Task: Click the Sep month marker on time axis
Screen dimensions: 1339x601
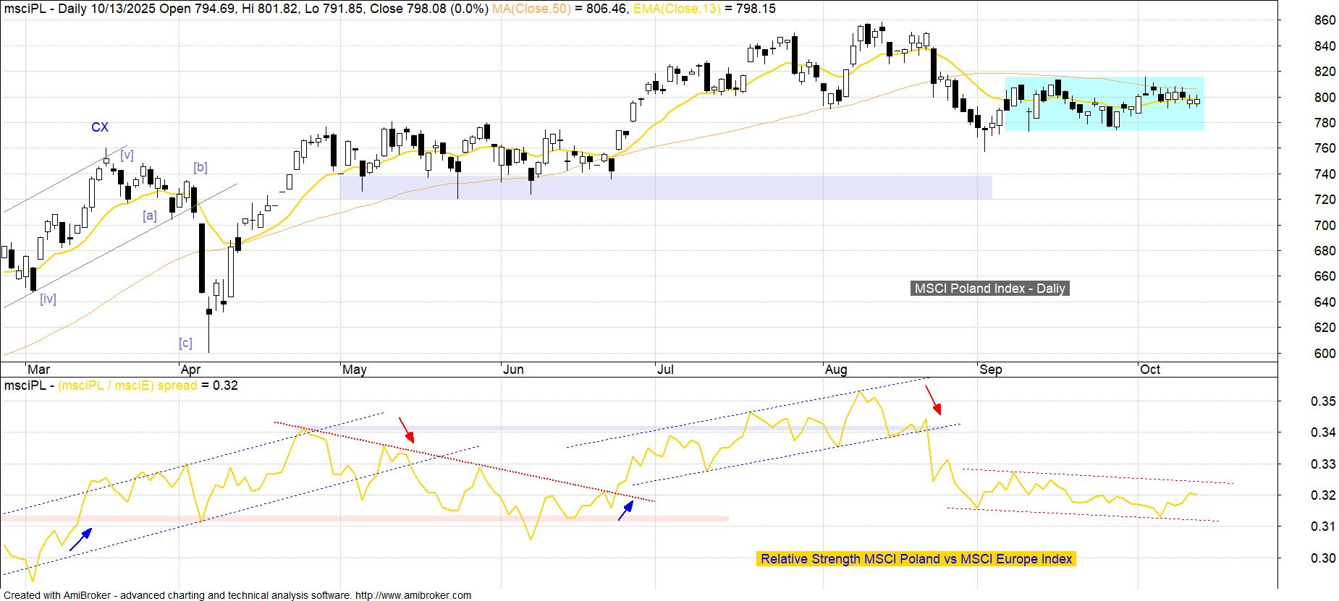Action: tap(990, 370)
